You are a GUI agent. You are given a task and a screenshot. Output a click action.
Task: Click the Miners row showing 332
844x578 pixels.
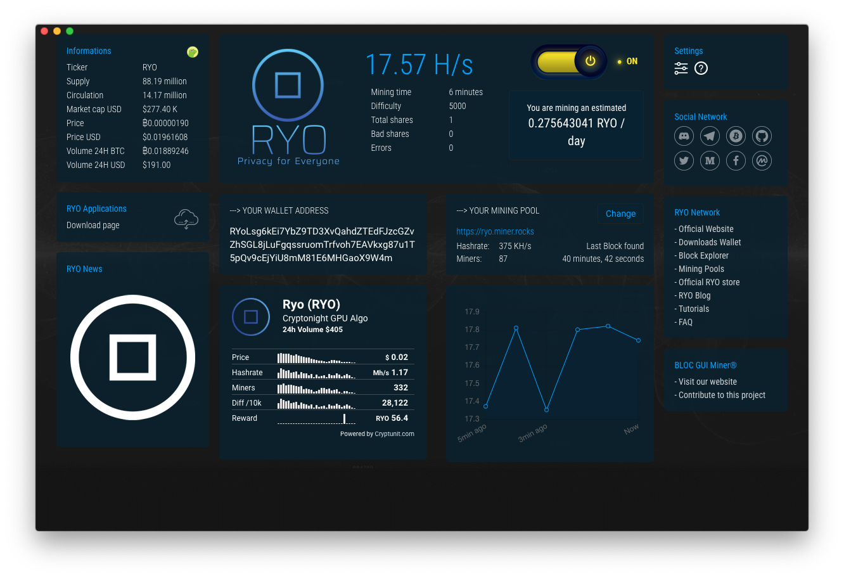click(323, 388)
